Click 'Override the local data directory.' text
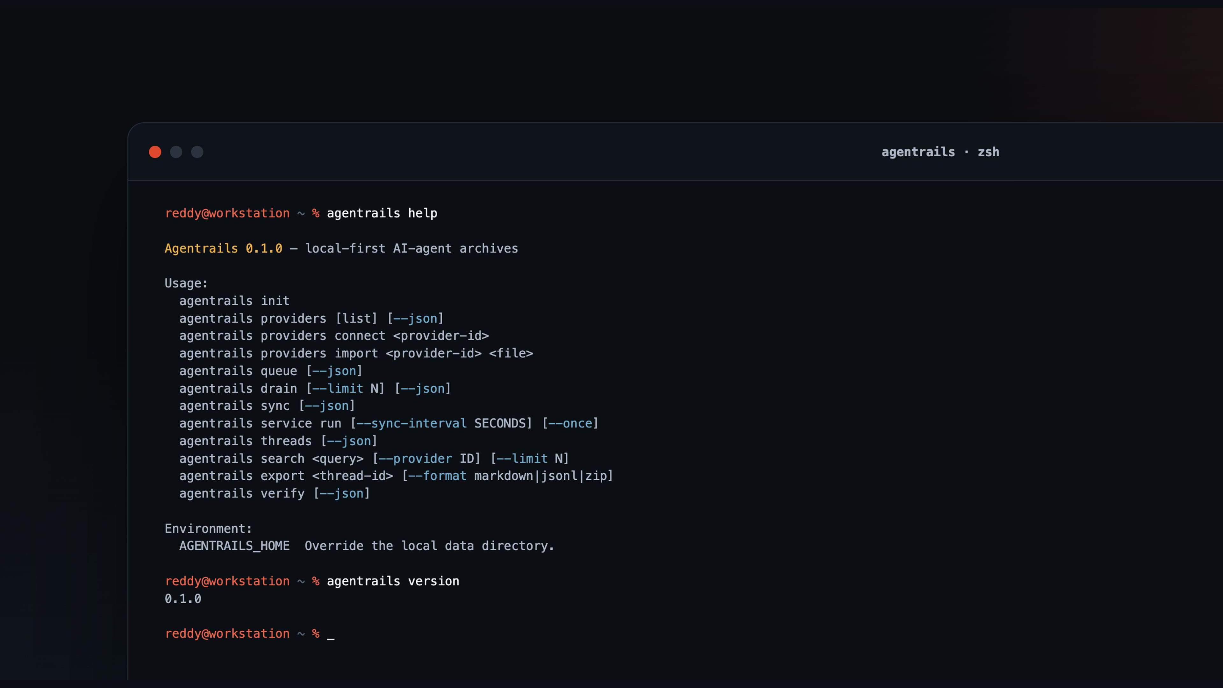The height and width of the screenshot is (688, 1223). tap(429, 546)
